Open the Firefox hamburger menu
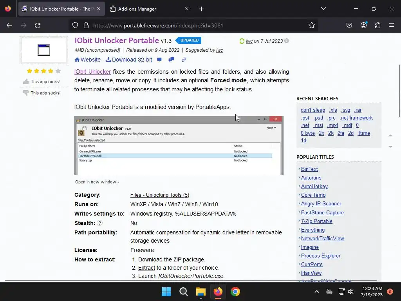 tap(392, 25)
